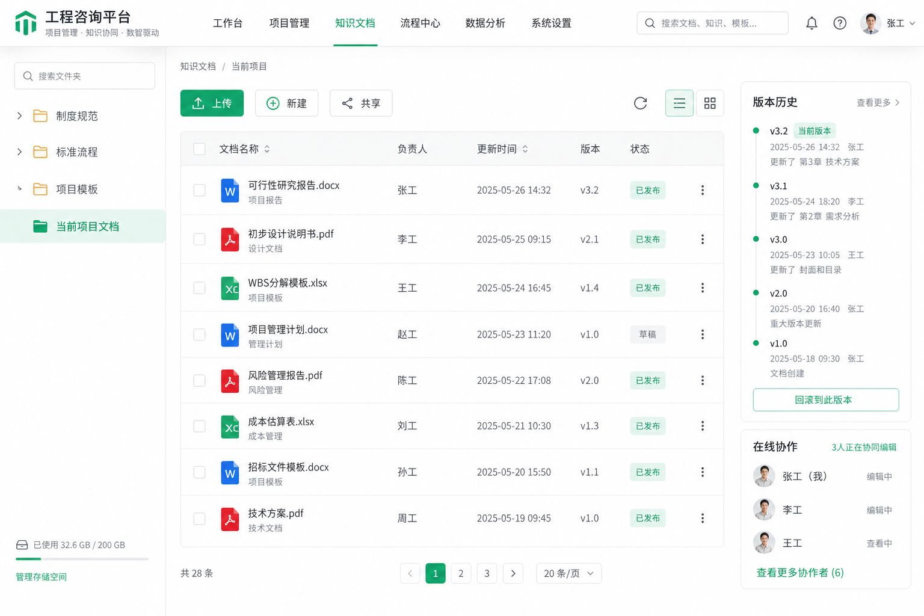
Task: Switch to grid view layout
Action: [710, 103]
